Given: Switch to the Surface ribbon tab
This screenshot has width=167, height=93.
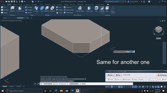Looking at the screenshot, I should click(15, 5).
